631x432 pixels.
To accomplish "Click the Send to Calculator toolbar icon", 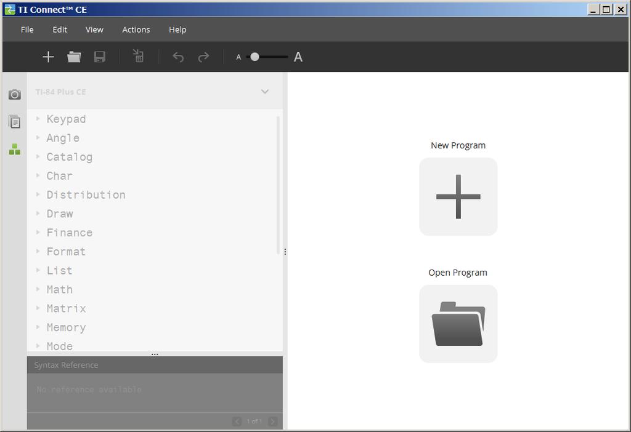I will [x=138, y=56].
